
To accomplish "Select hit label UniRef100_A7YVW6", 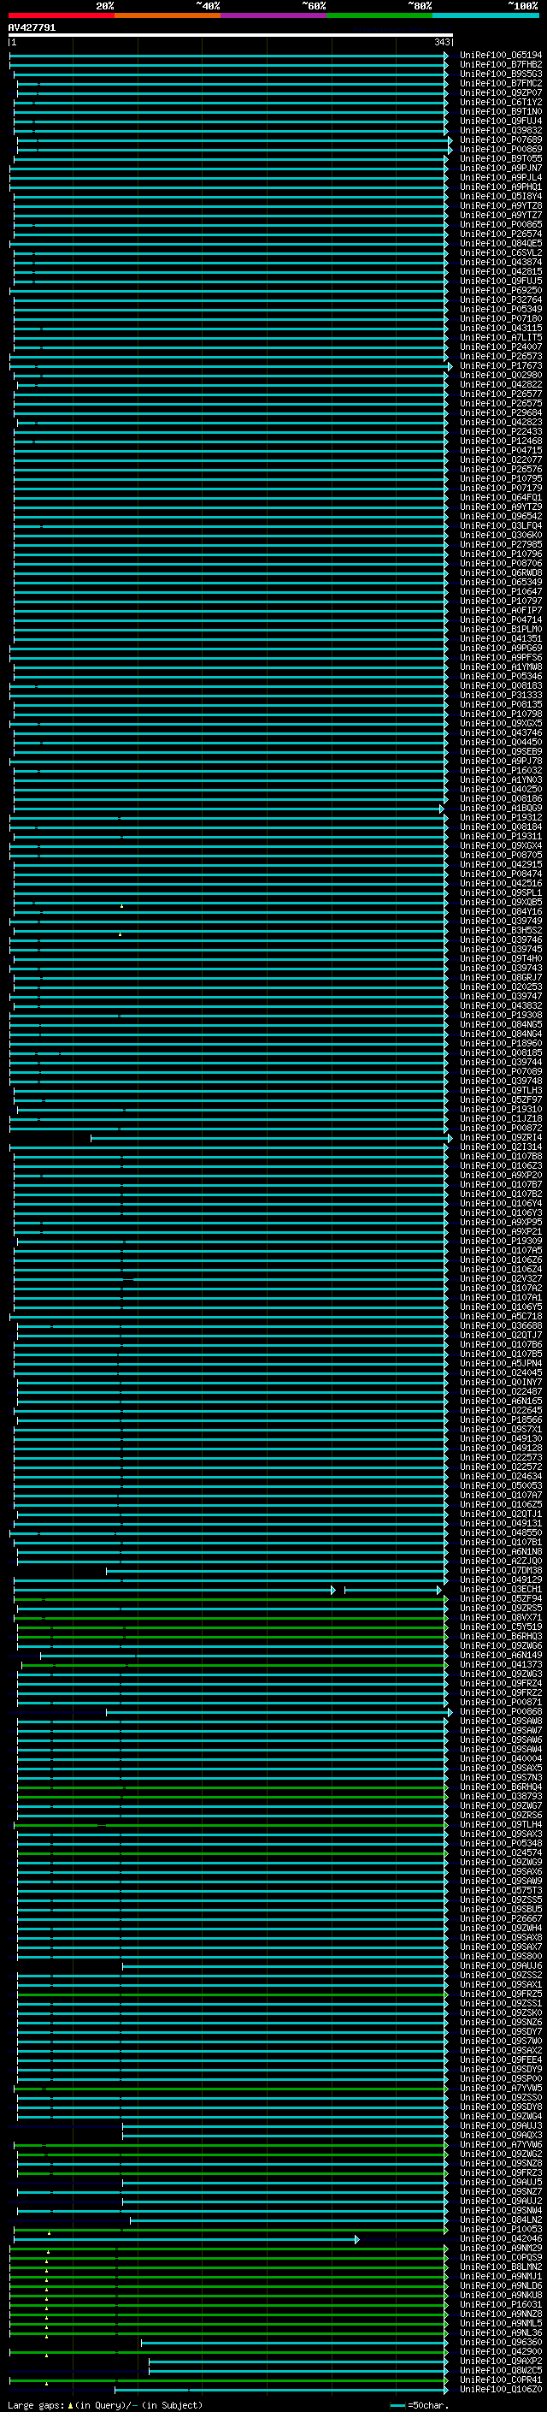I will pyautogui.click(x=500, y=2146).
